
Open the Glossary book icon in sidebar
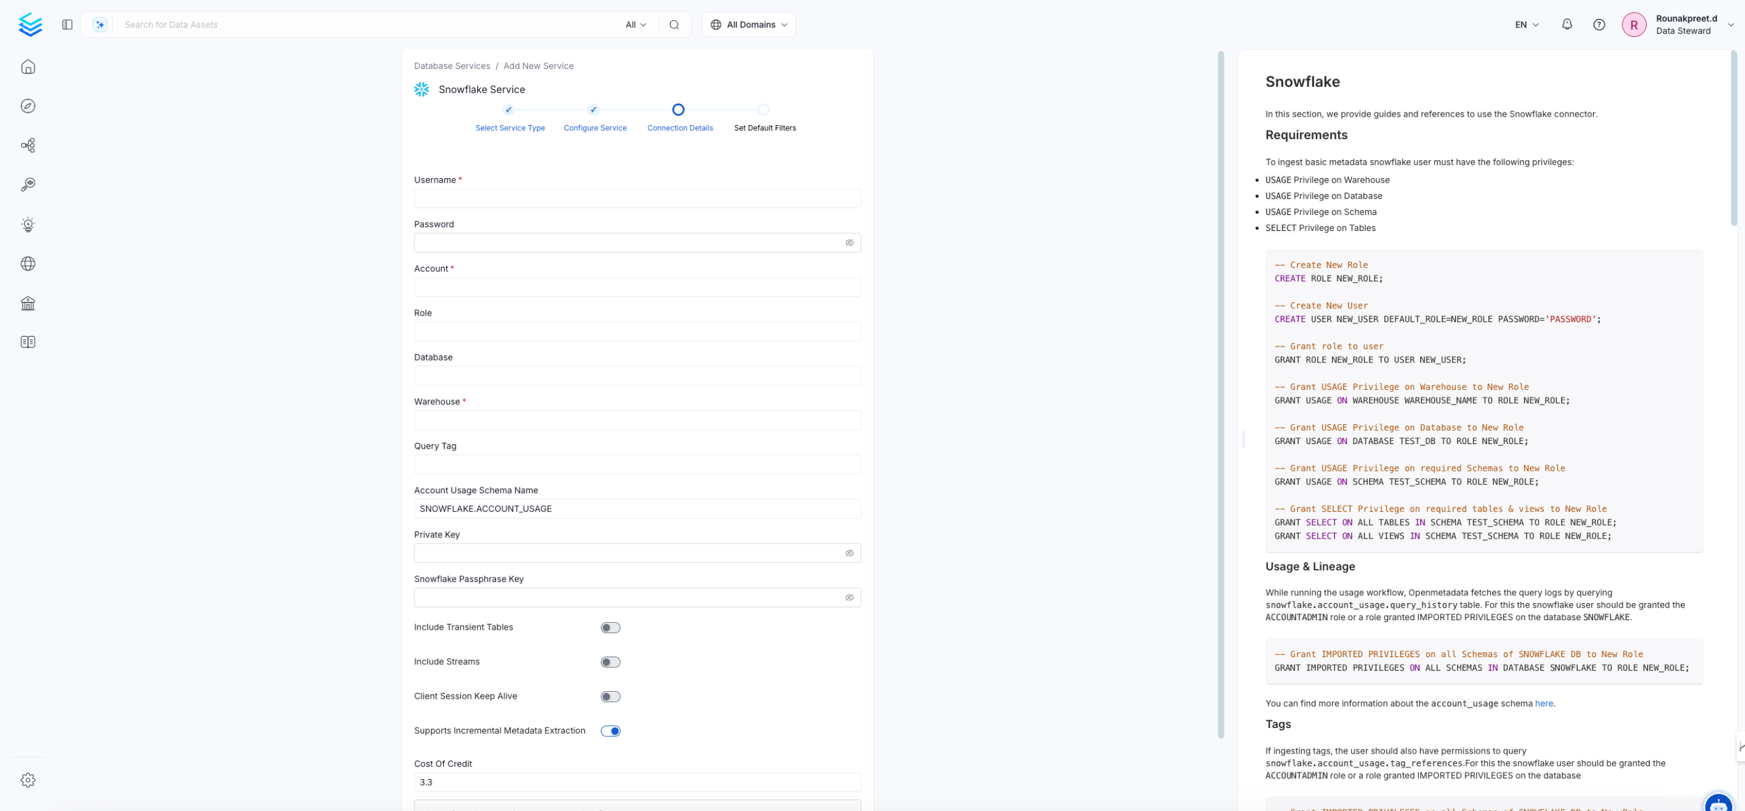pos(27,341)
